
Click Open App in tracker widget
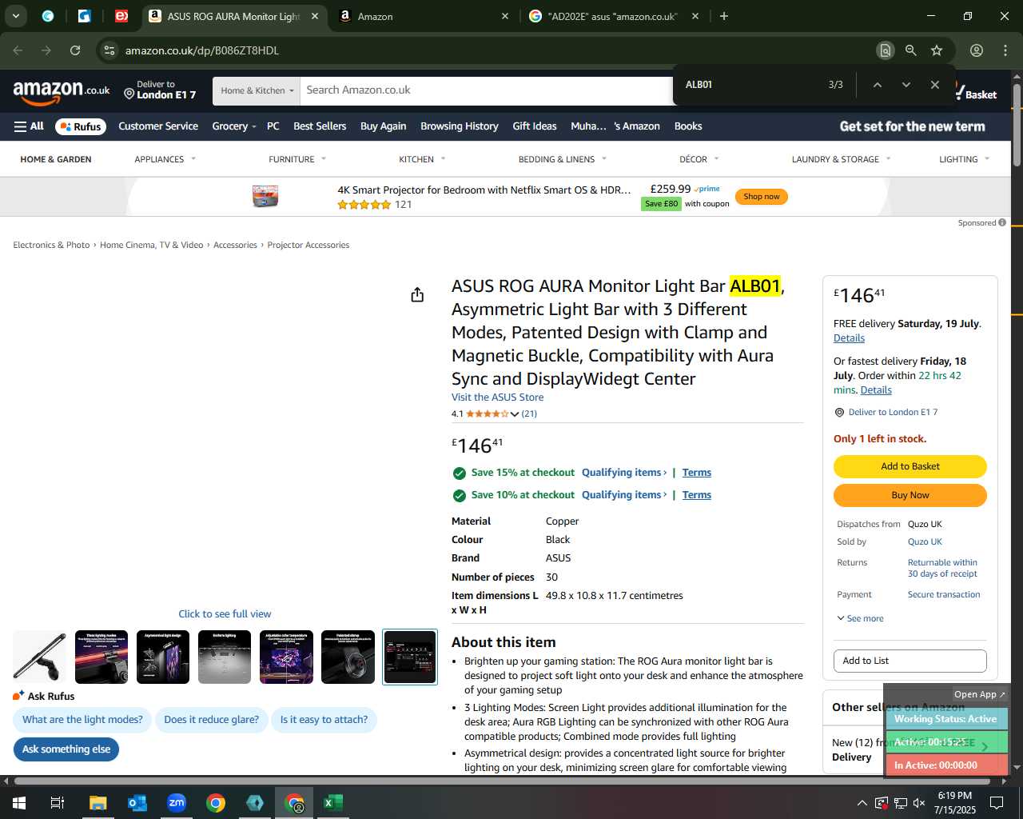[x=980, y=694]
